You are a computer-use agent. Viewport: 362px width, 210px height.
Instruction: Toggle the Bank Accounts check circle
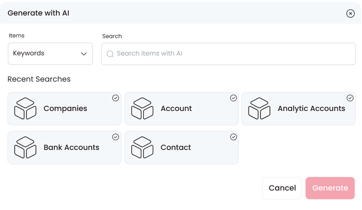[116, 137]
